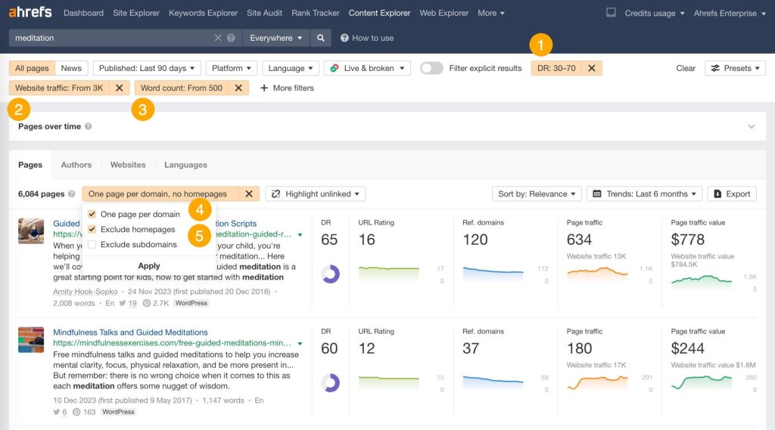Remove the DR: 30–70 filter

pyautogui.click(x=592, y=68)
